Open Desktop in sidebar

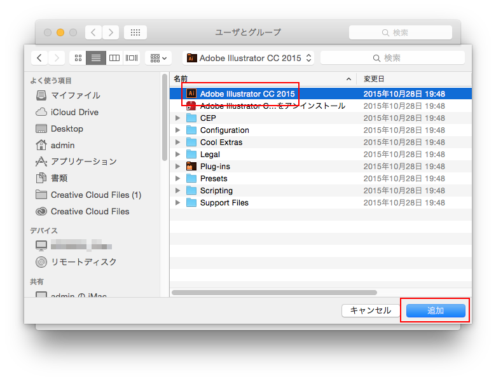click(x=60, y=128)
